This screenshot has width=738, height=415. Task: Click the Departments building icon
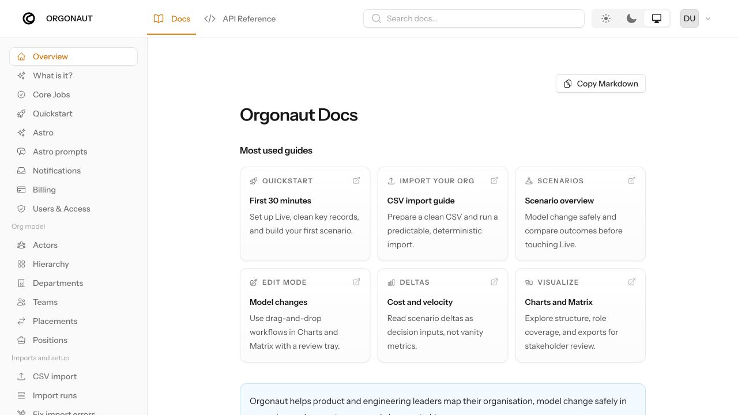click(x=21, y=283)
